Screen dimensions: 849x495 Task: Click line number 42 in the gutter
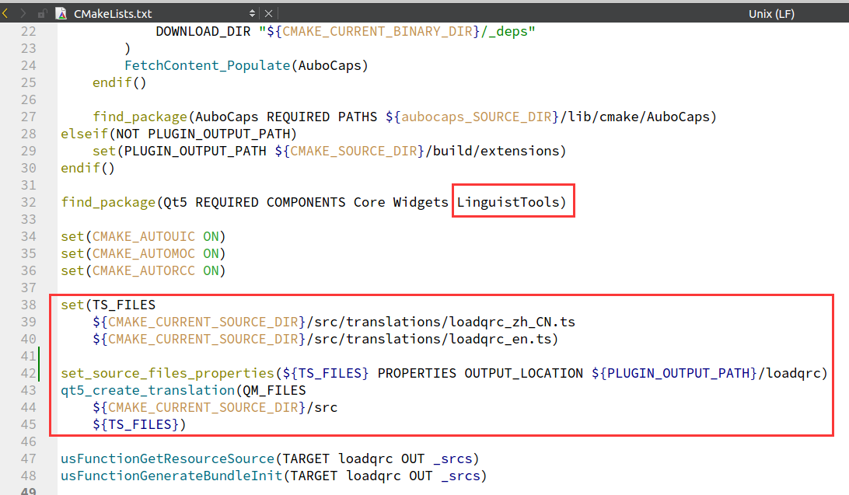pos(28,373)
